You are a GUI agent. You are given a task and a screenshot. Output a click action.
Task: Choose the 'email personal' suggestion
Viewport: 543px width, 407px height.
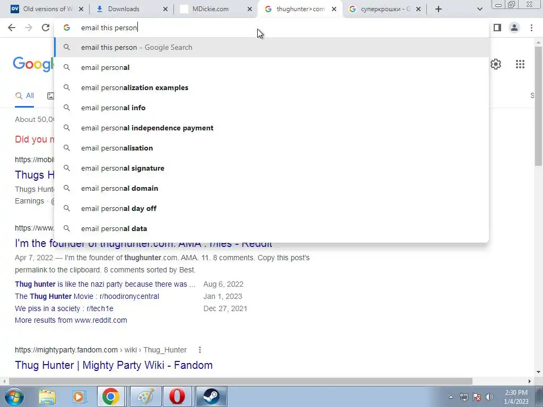tap(271, 67)
